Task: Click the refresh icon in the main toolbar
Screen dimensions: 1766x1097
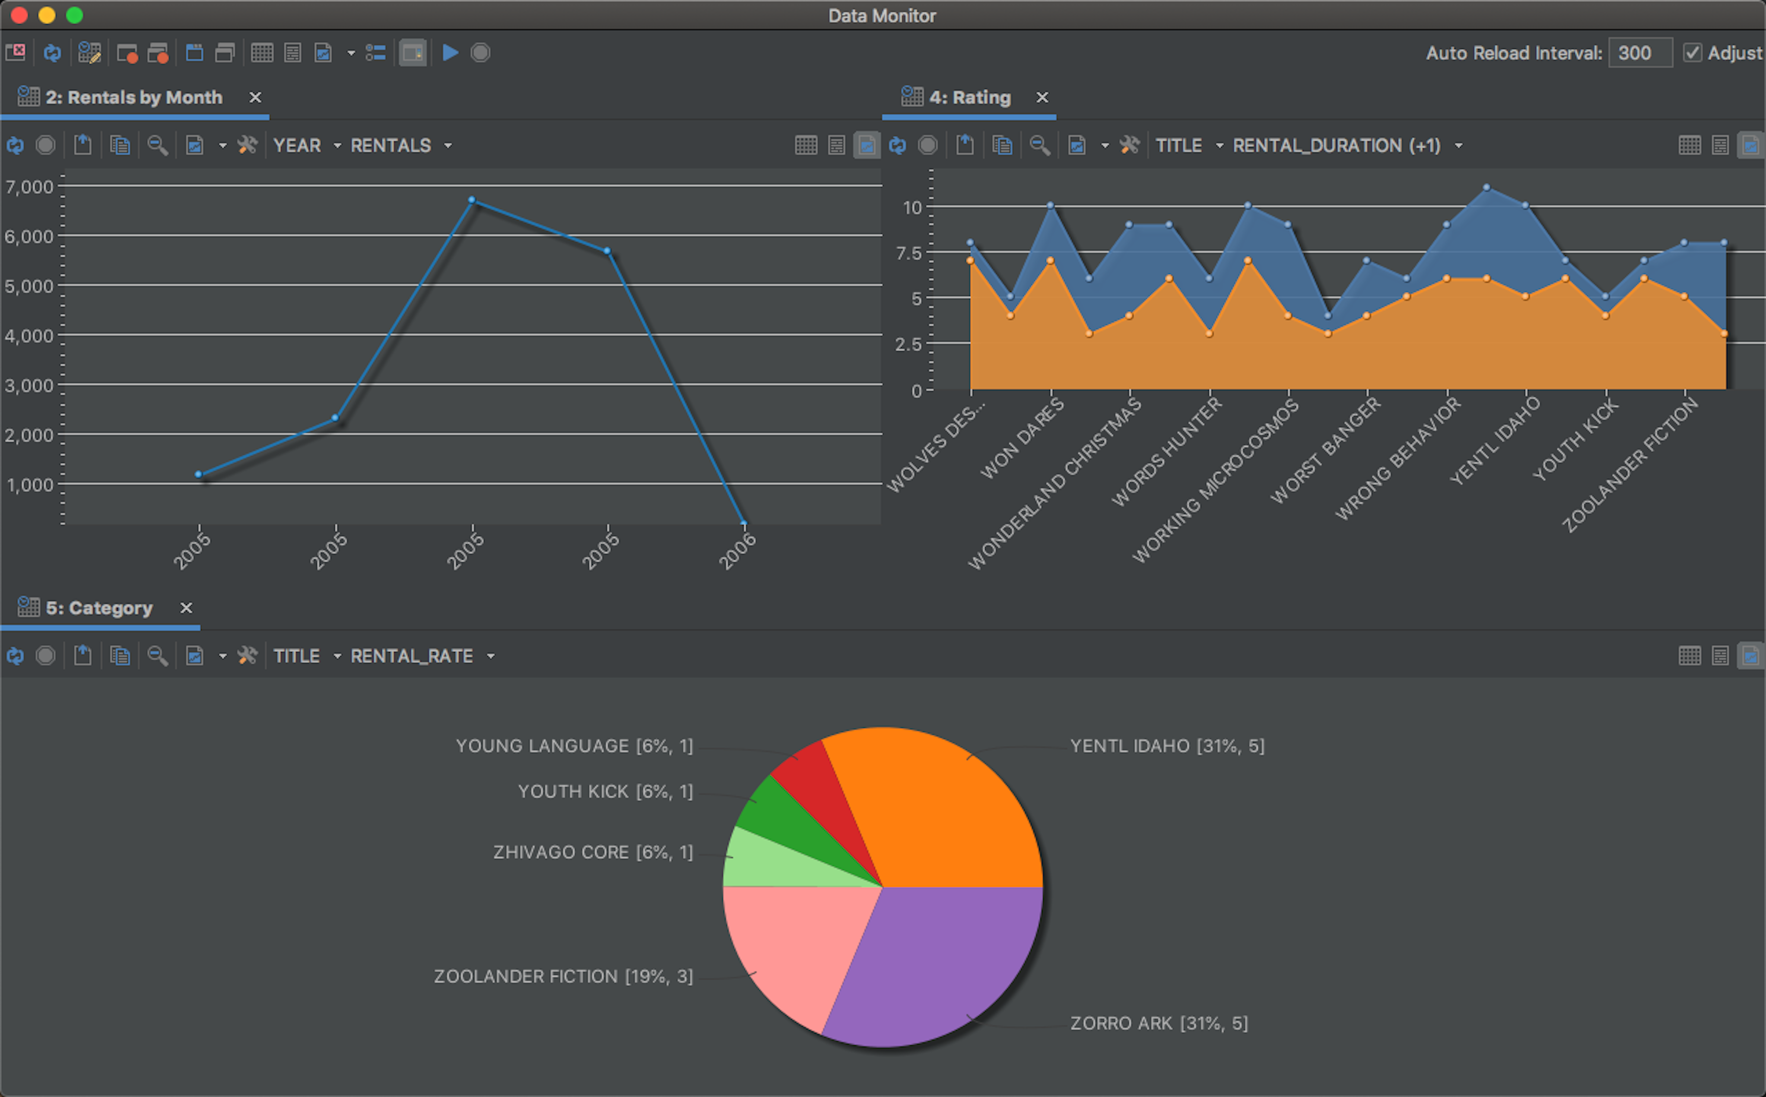Action: pyautogui.click(x=51, y=52)
